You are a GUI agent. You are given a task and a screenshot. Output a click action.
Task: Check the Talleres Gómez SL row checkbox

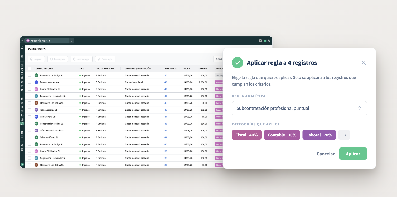coord(30,137)
